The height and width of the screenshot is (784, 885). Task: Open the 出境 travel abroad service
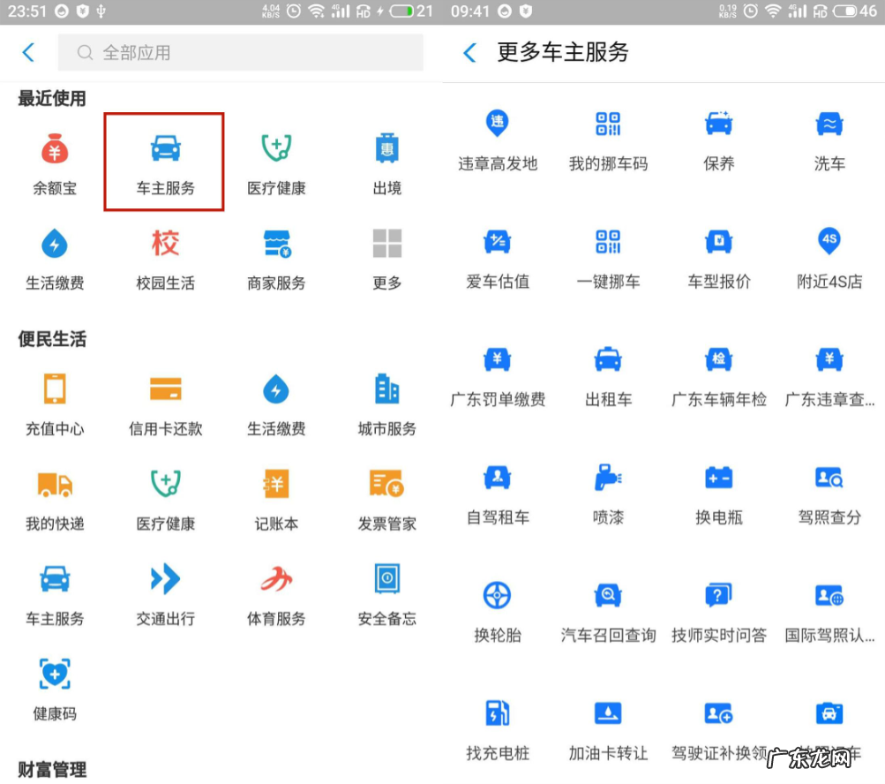(x=386, y=161)
